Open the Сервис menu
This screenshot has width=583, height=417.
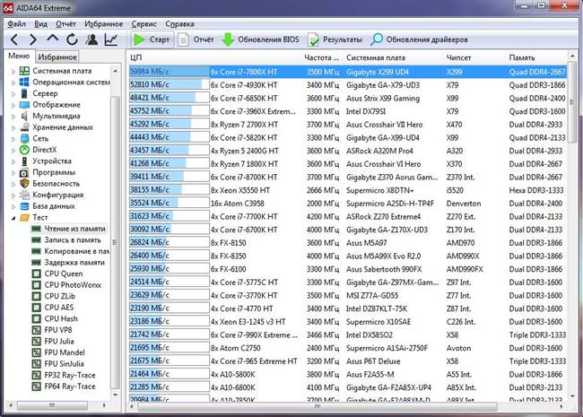coord(144,24)
